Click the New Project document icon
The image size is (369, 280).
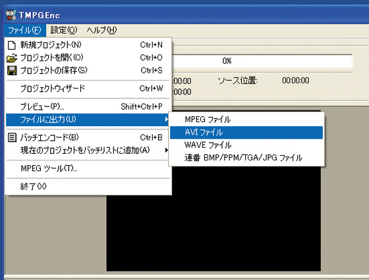pos(12,45)
